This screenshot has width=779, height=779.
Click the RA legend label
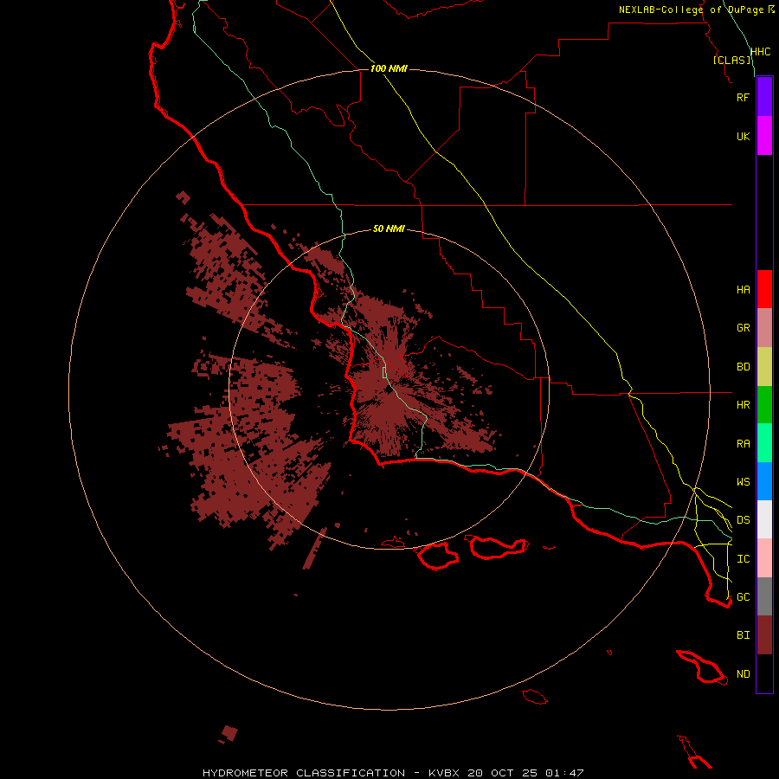(743, 443)
